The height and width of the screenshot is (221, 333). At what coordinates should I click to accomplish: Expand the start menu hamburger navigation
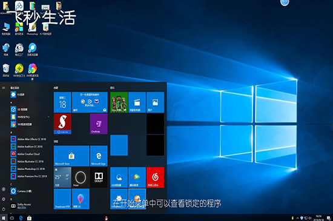(x=4, y=88)
